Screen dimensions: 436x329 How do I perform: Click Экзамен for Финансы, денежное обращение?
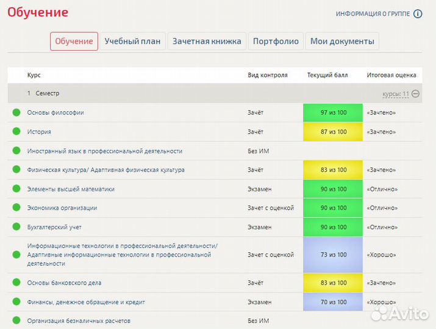coord(259,302)
